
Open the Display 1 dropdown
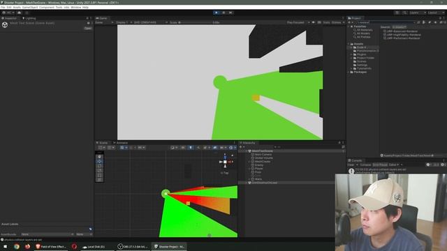124,22
